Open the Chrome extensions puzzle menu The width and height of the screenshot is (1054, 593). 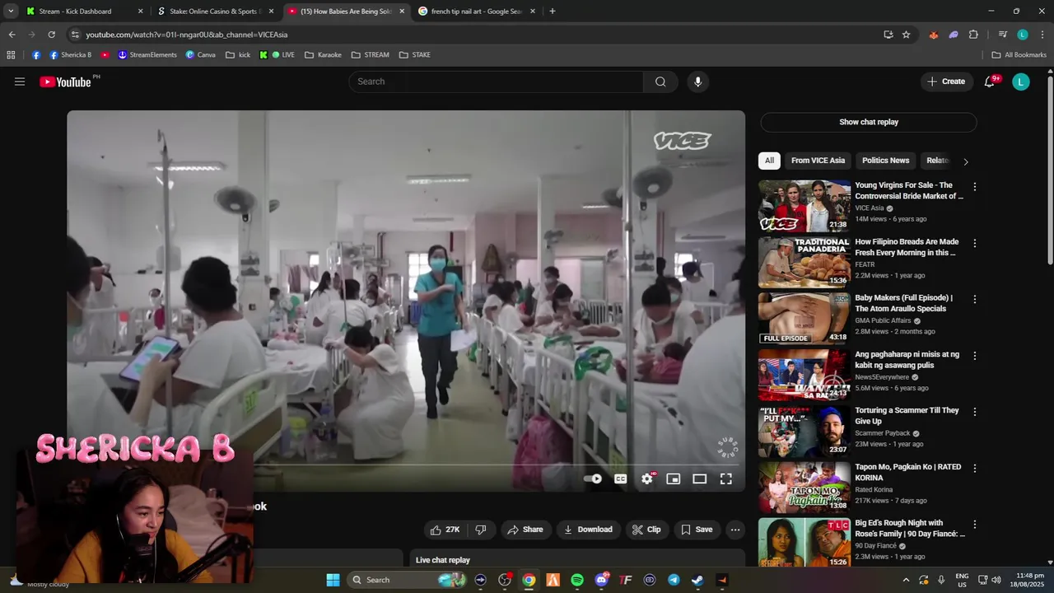pos(973,35)
